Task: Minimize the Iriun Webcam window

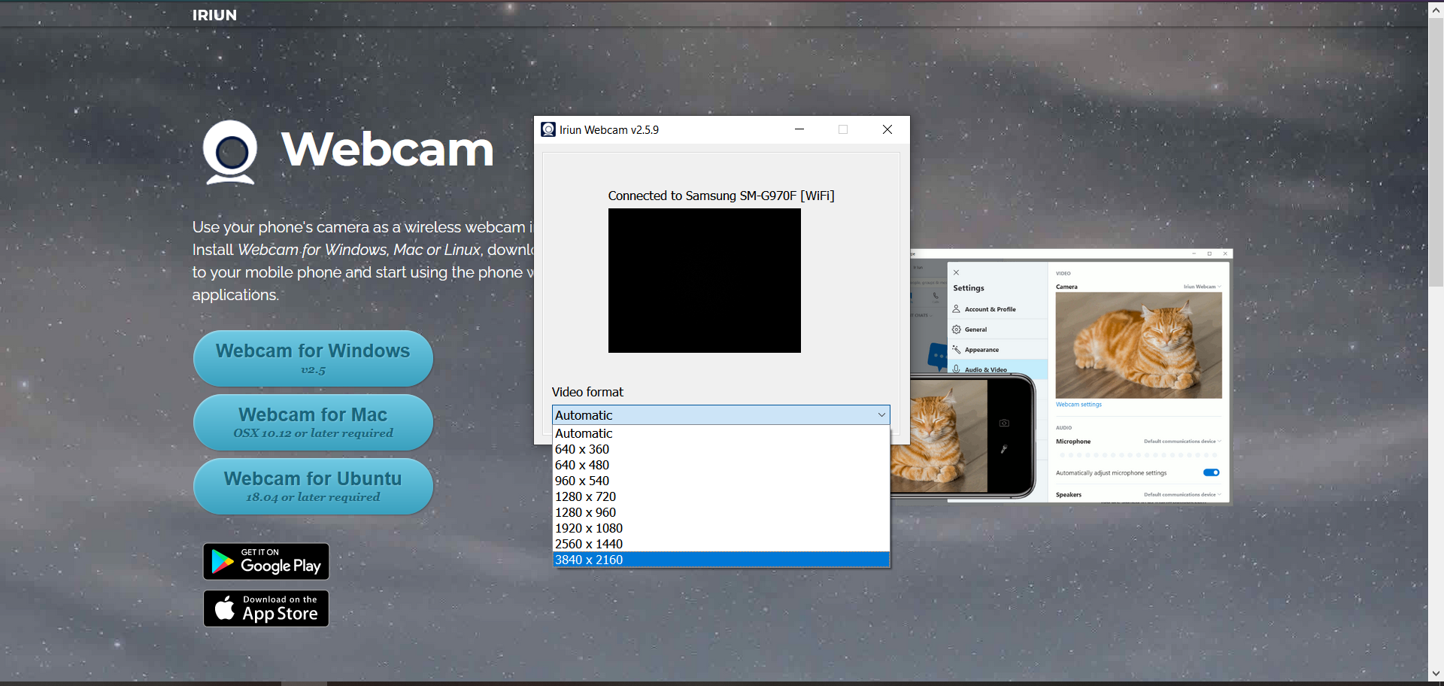Action: [x=799, y=129]
